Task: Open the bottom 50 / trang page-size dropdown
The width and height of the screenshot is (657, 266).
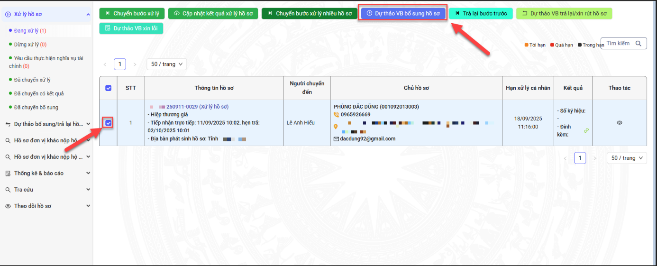Action: pos(627,158)
